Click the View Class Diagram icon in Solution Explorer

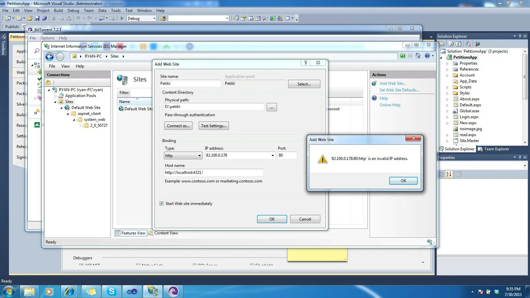[x=468, y=44]
